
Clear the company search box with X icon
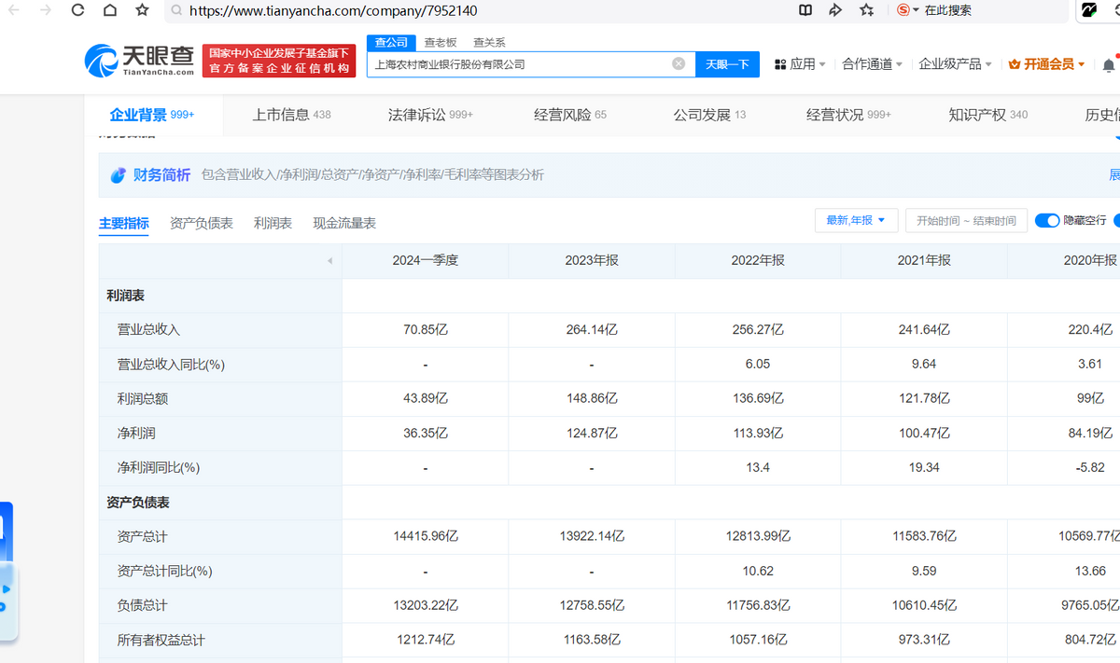pyautogui.click(x=679, y=64)
